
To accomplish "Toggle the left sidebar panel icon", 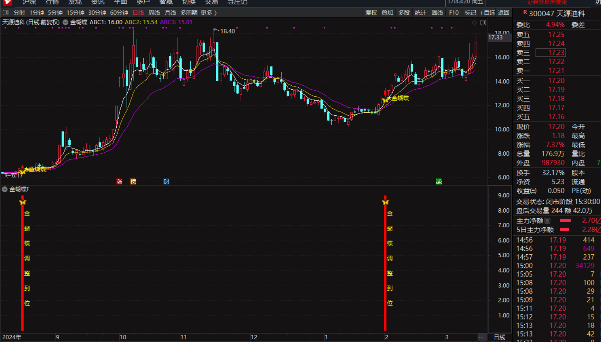I will pos(6,13).
